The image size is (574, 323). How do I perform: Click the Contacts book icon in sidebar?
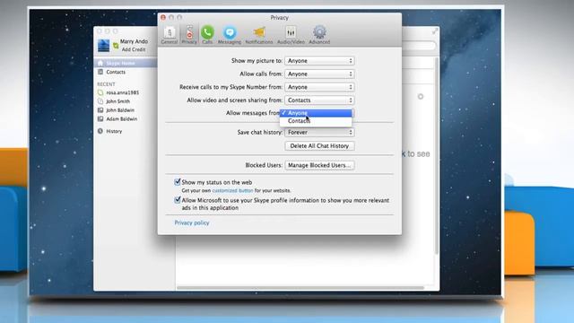click(100, 72)
